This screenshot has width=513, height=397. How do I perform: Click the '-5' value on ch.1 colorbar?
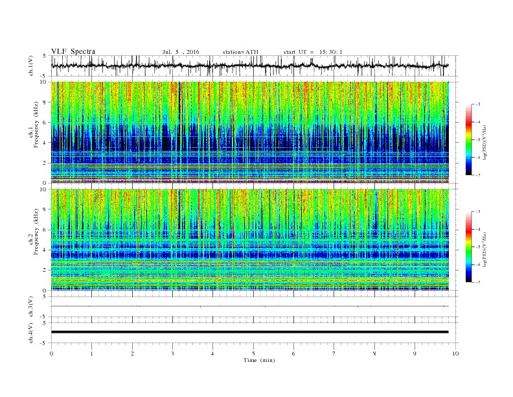pos(478,140)
